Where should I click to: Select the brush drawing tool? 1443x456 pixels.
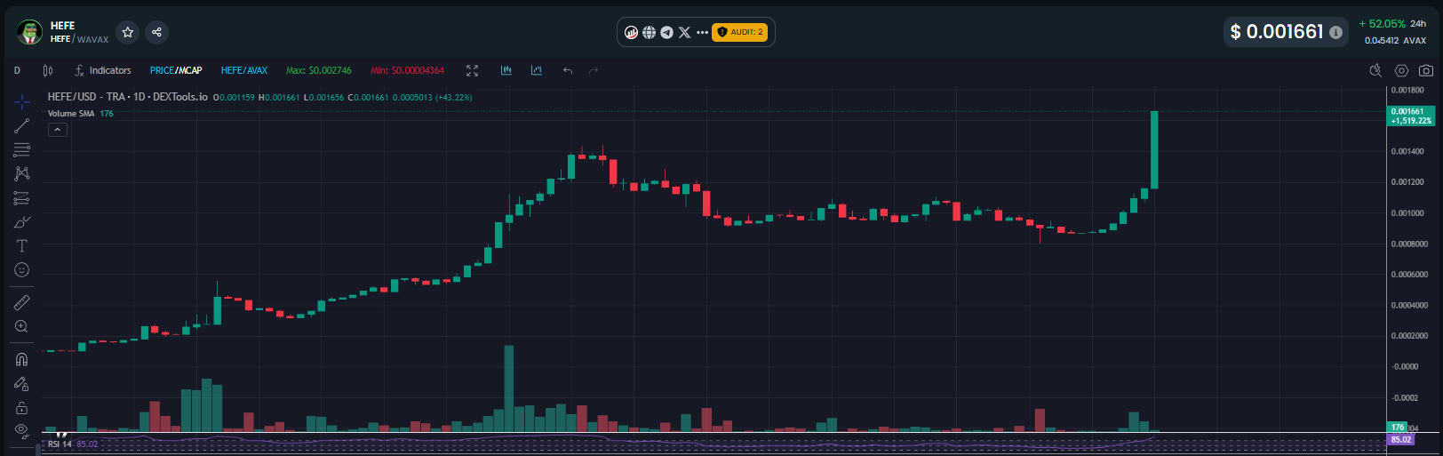point(22,221)
